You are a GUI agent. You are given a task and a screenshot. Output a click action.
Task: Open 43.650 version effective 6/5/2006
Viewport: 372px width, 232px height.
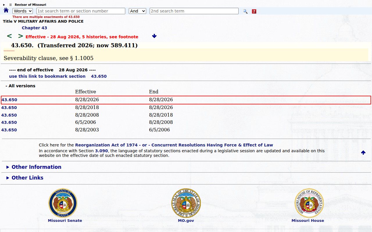[9, 122]
